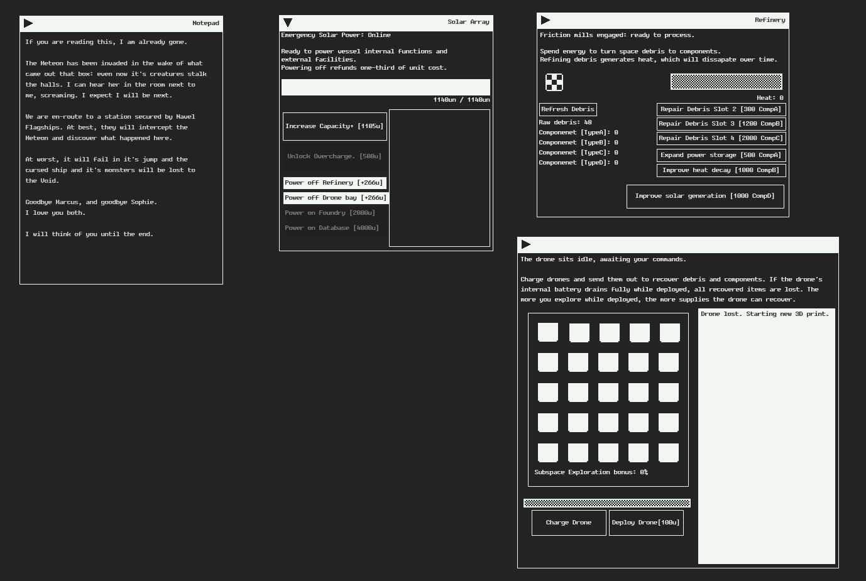
Task: Click the Refinery heat gauge bar
Action: click(726, 82)
